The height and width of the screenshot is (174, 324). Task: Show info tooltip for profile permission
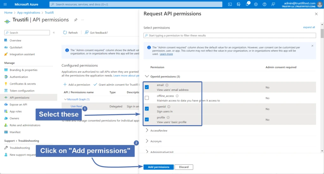pyautogui.click(x=168, y=117)
